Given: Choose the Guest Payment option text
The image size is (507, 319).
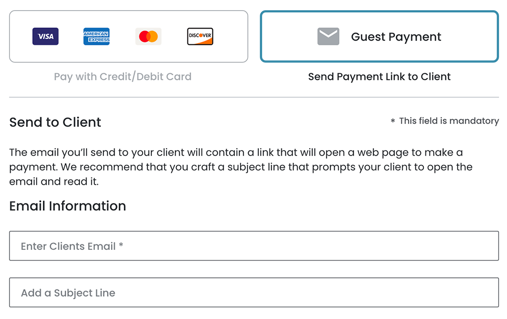Looking at the screenshot, I should pos(396,37).
